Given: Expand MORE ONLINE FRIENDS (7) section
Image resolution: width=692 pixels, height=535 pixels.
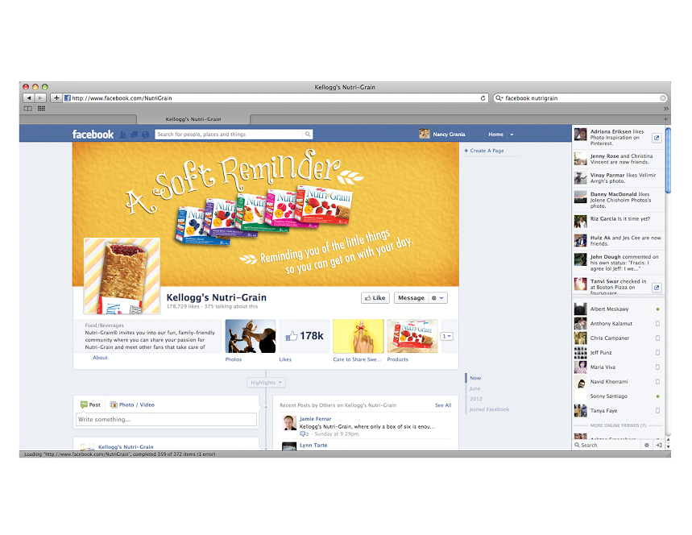Looking at the screenshot, I should (618, 425).
